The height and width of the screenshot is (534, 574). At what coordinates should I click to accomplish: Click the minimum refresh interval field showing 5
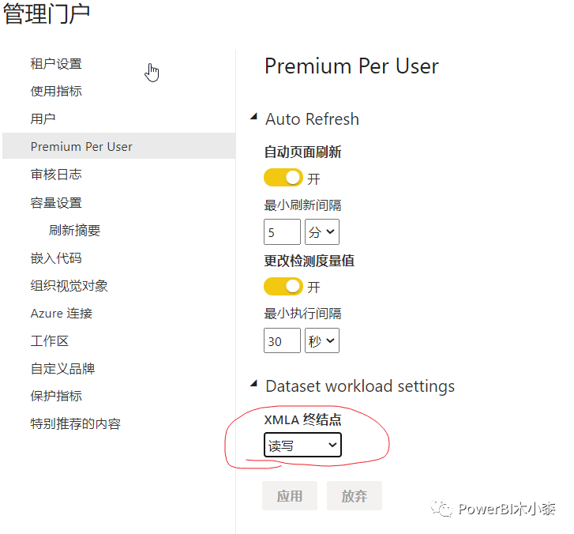[x=282, y=231]
